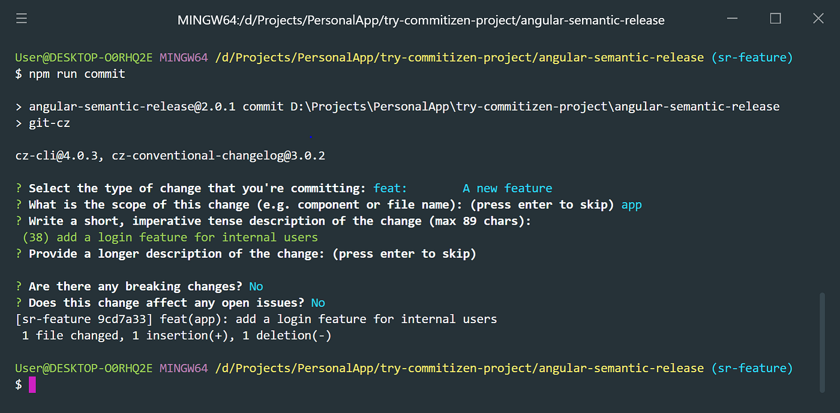The width and height of the screenshot is (840, 413).
Task: Click the dollar sign shell prompt
Action: click(x=19, y=384)
